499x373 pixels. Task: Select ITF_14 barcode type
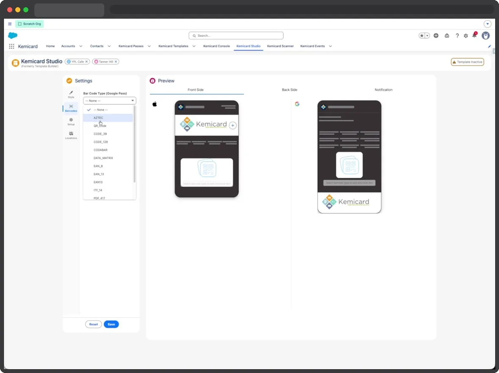click(x=108, y=190)
